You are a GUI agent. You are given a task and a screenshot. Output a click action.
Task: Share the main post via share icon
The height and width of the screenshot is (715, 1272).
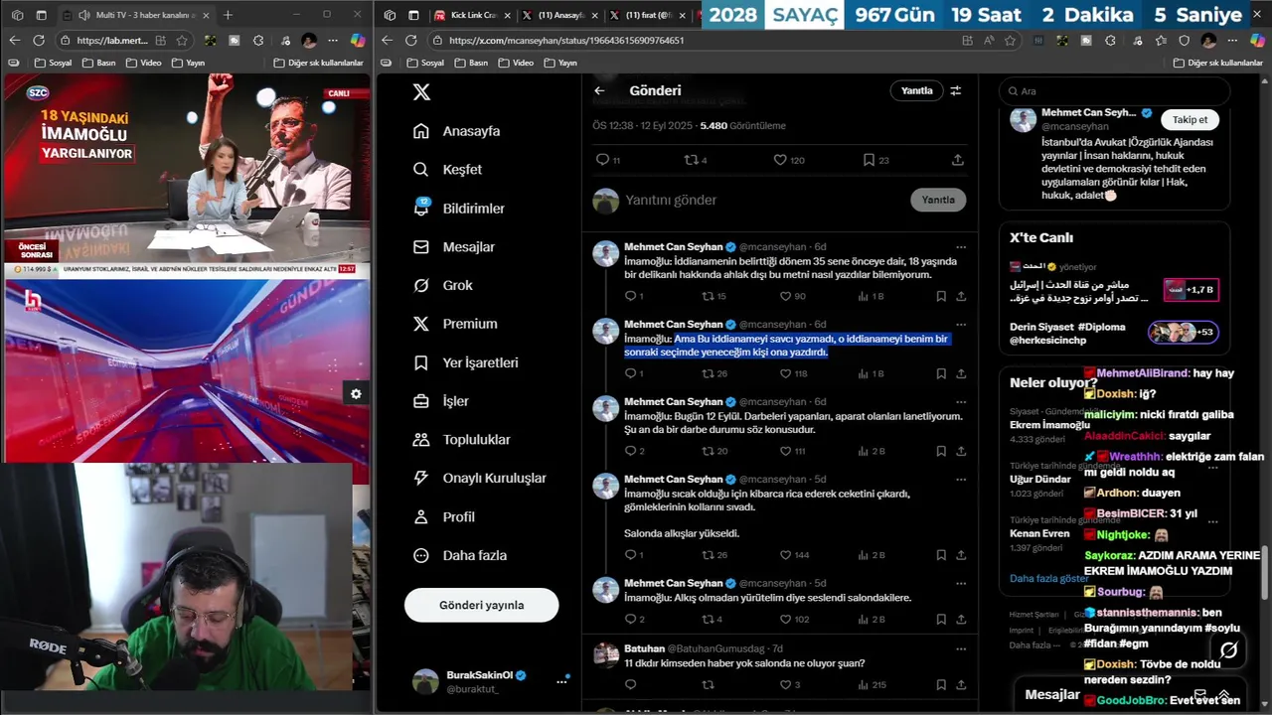(958, 160)
